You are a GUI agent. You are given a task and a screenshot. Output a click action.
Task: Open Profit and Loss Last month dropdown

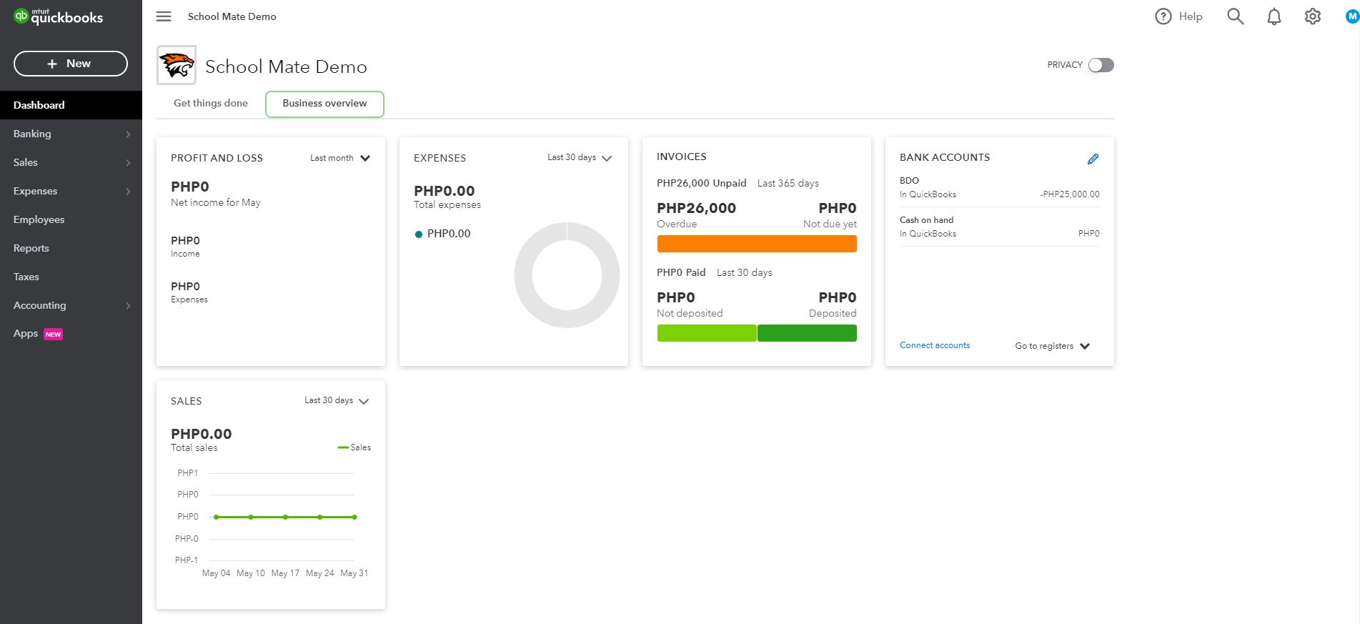(x=340, y=158)
